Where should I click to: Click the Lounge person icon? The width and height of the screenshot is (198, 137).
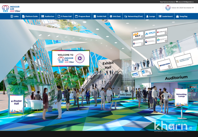(147, 16)
